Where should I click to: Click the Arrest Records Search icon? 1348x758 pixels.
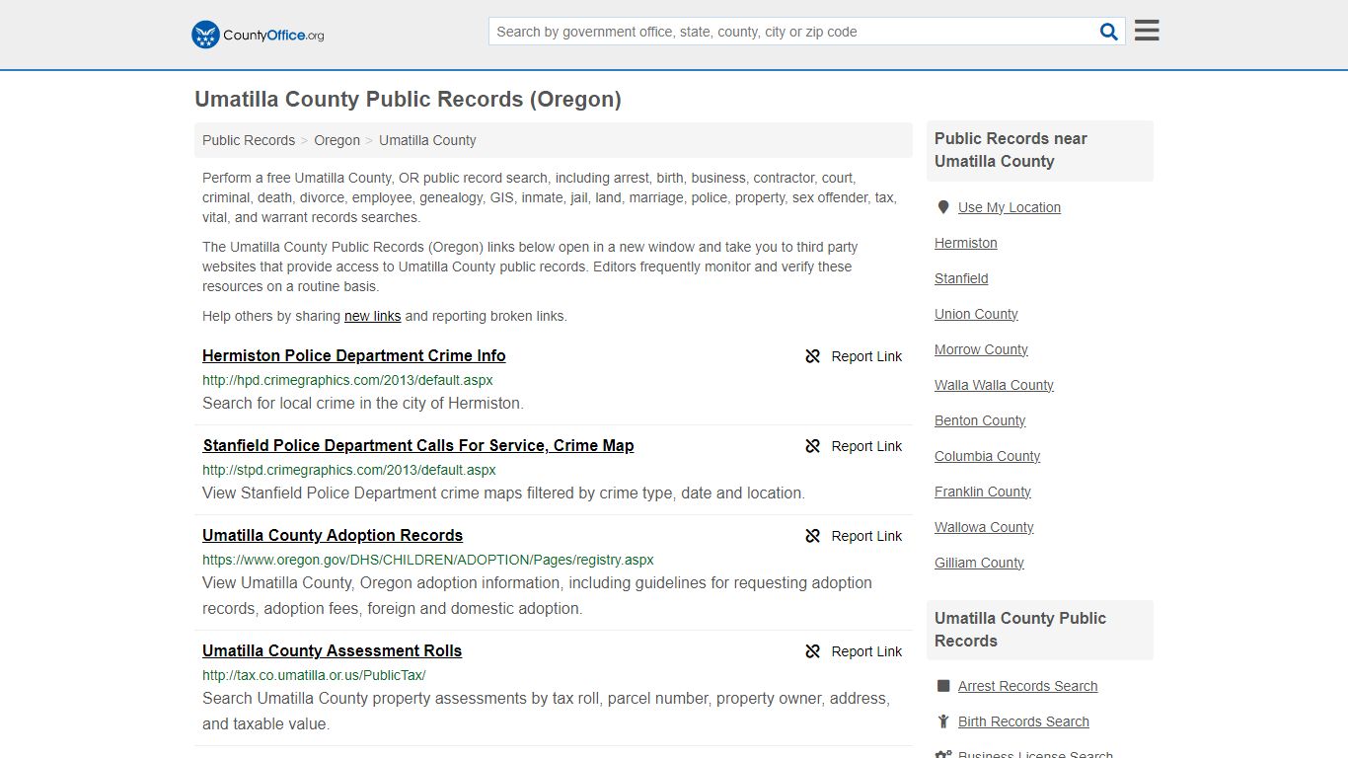[x=943, y=686]
